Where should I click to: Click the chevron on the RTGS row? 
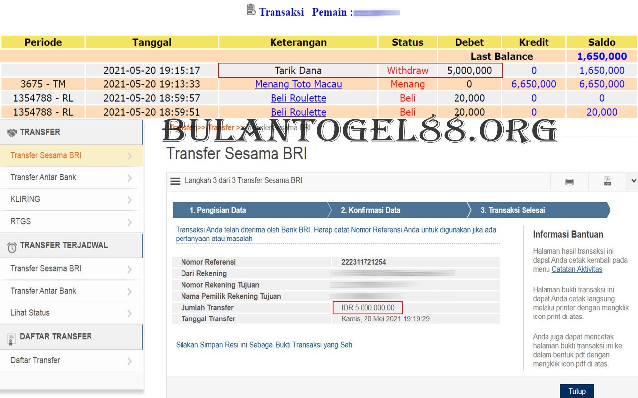point(129,222)
